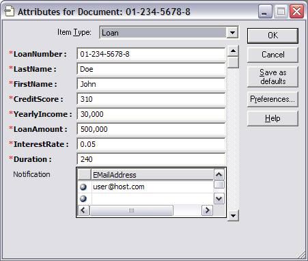Image resolution: width=308 pixels, height=261 pixels.
Task: Click notification grid scroll up arrow
Action: pos(219,175)
